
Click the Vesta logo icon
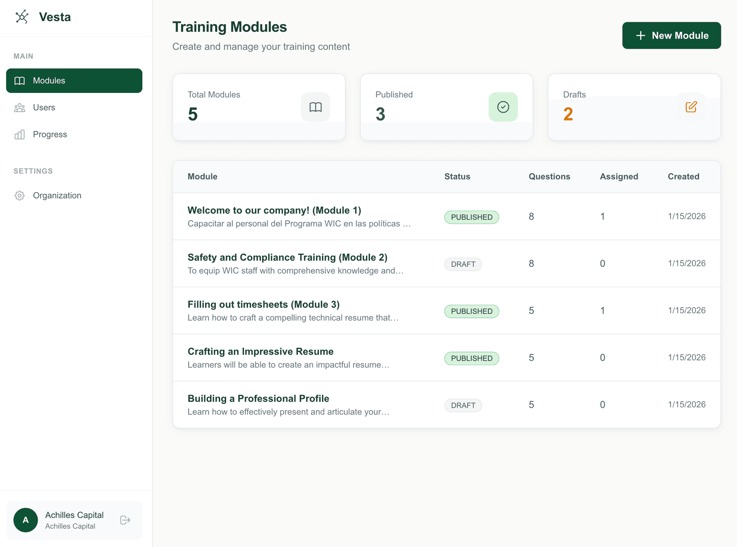[x=22, y=17]
